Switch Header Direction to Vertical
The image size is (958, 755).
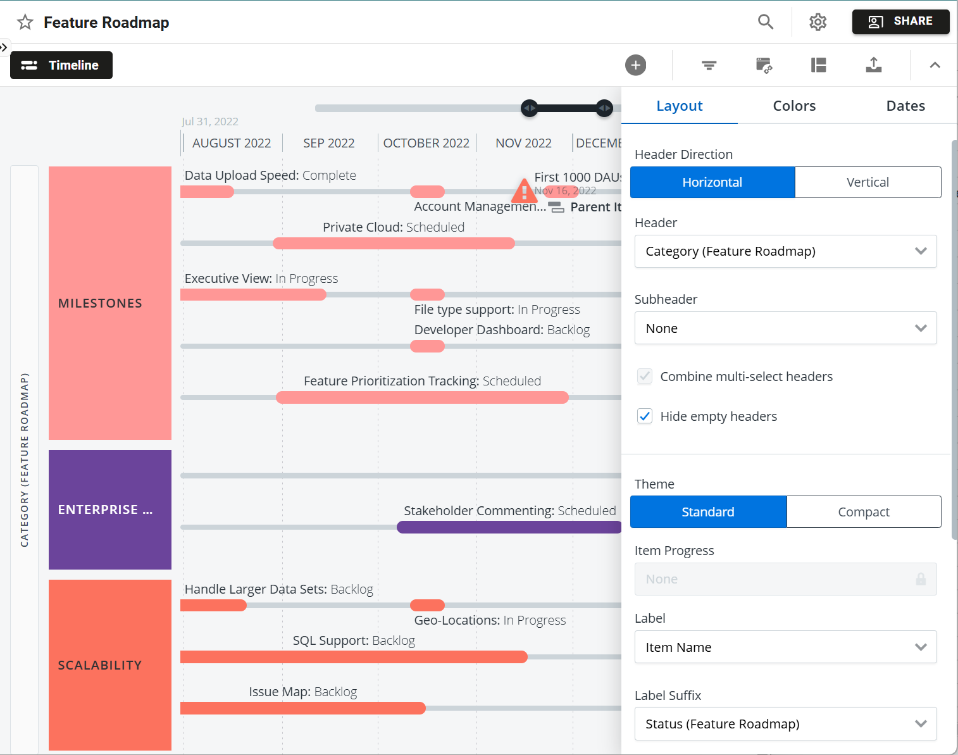click(868, 182)
